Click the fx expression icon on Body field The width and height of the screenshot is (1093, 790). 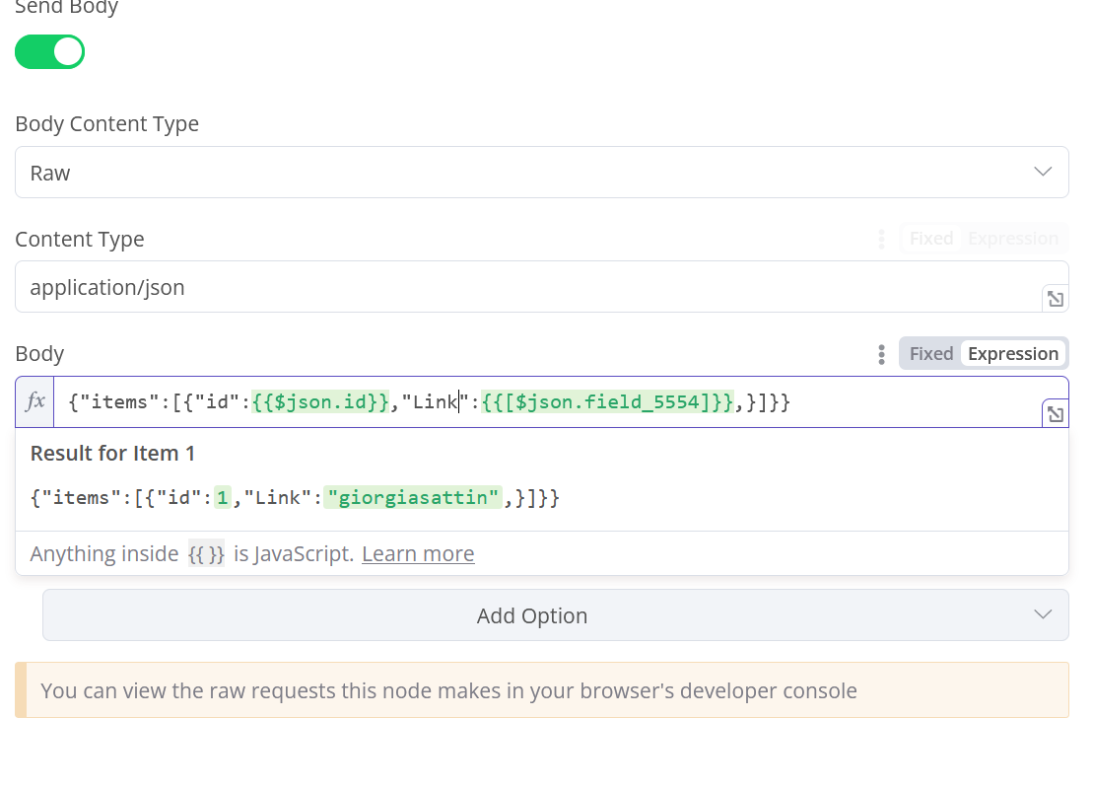pos(34,401)
